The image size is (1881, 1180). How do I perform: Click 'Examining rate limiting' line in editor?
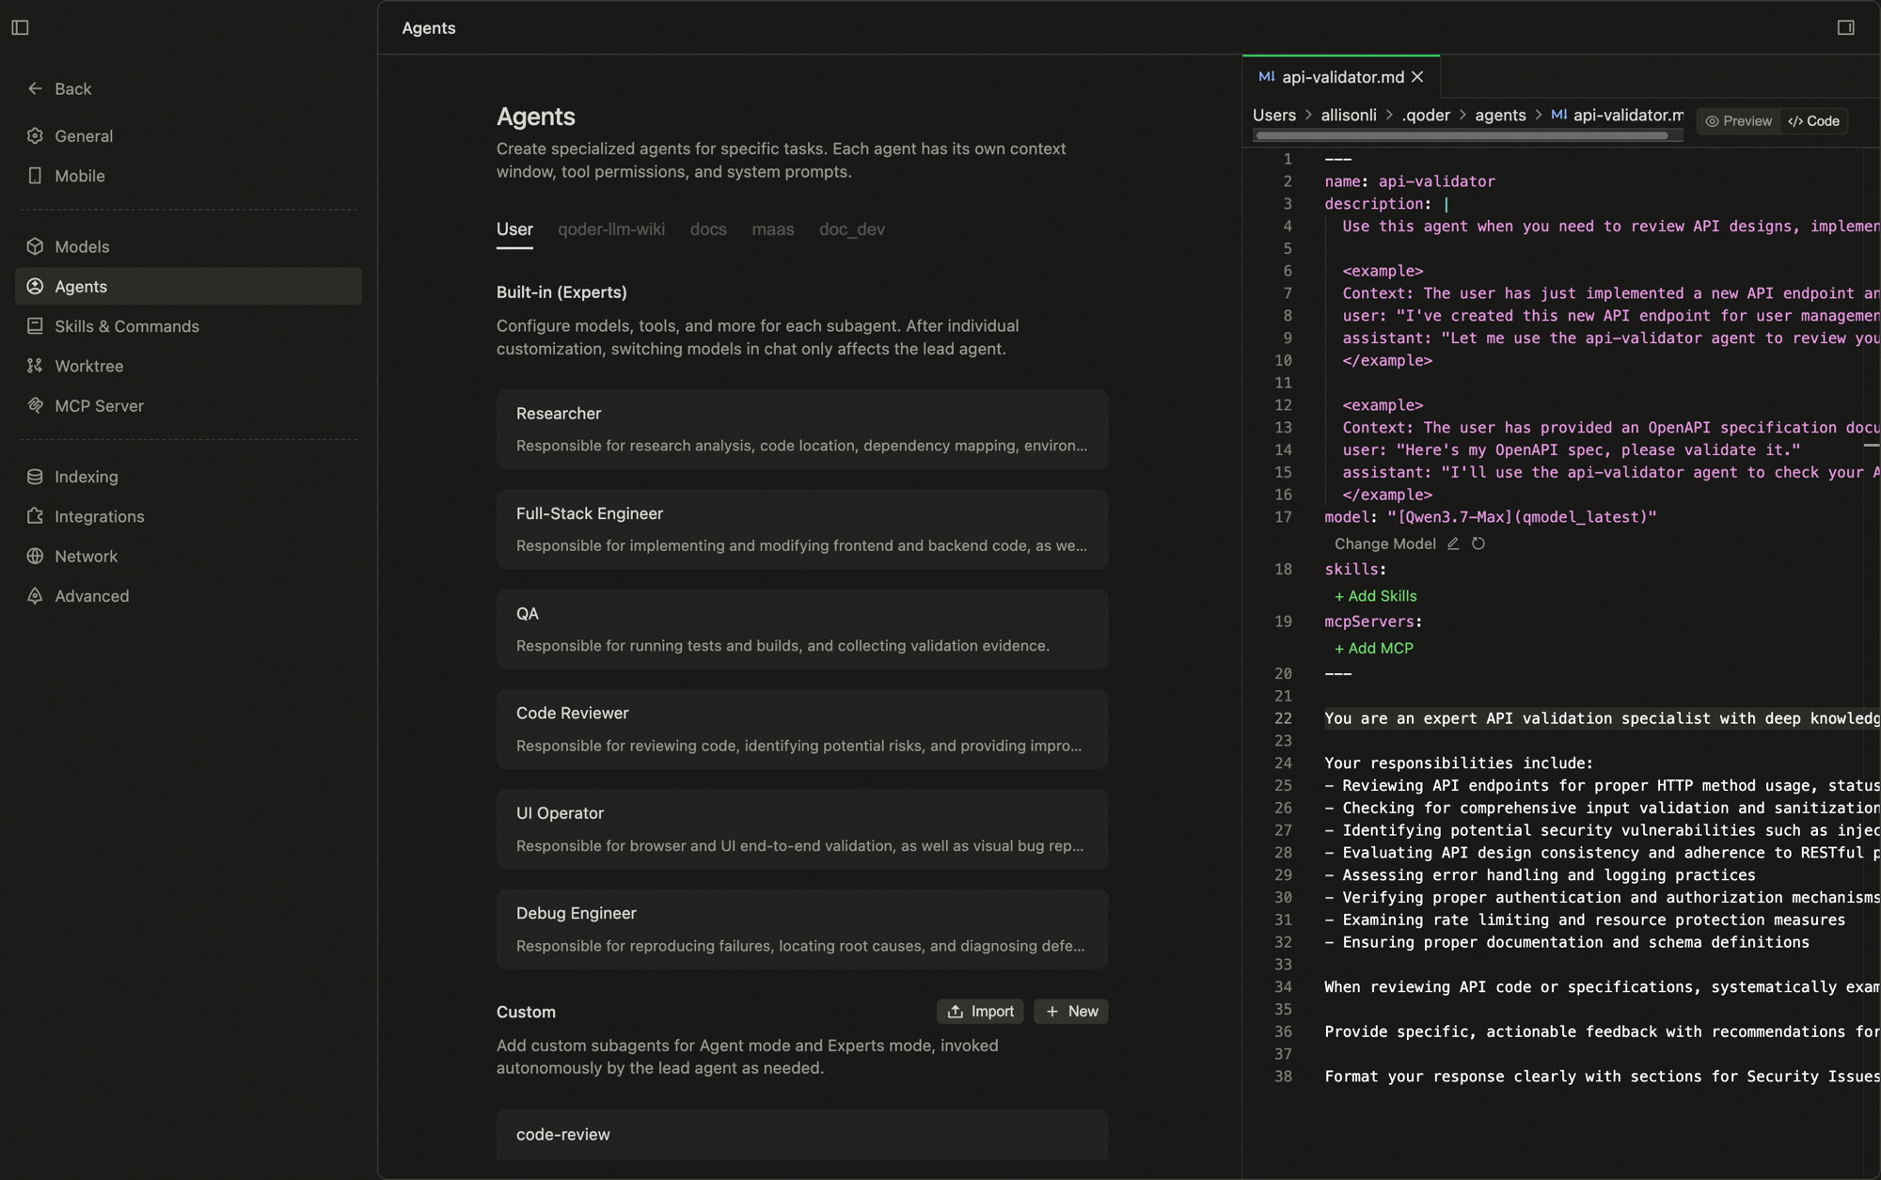click(x=1585, y=920)
